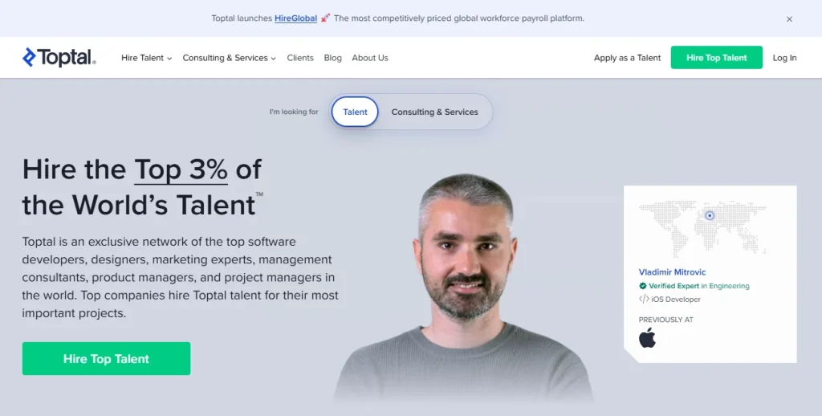Switch to Consulting & Services toggle option
The height and width of the screenshot is (416, 822).
coord(434,112)
